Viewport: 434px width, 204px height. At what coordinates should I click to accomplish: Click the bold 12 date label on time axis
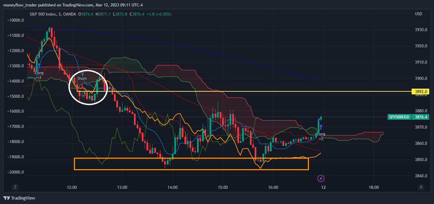pyautogui.click(x=323, y=187)
